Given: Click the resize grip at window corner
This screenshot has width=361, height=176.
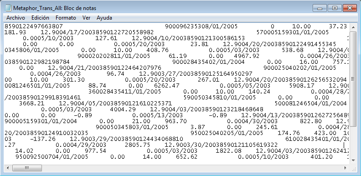Looking at the screenshot, I should click(x=353, y=168).
